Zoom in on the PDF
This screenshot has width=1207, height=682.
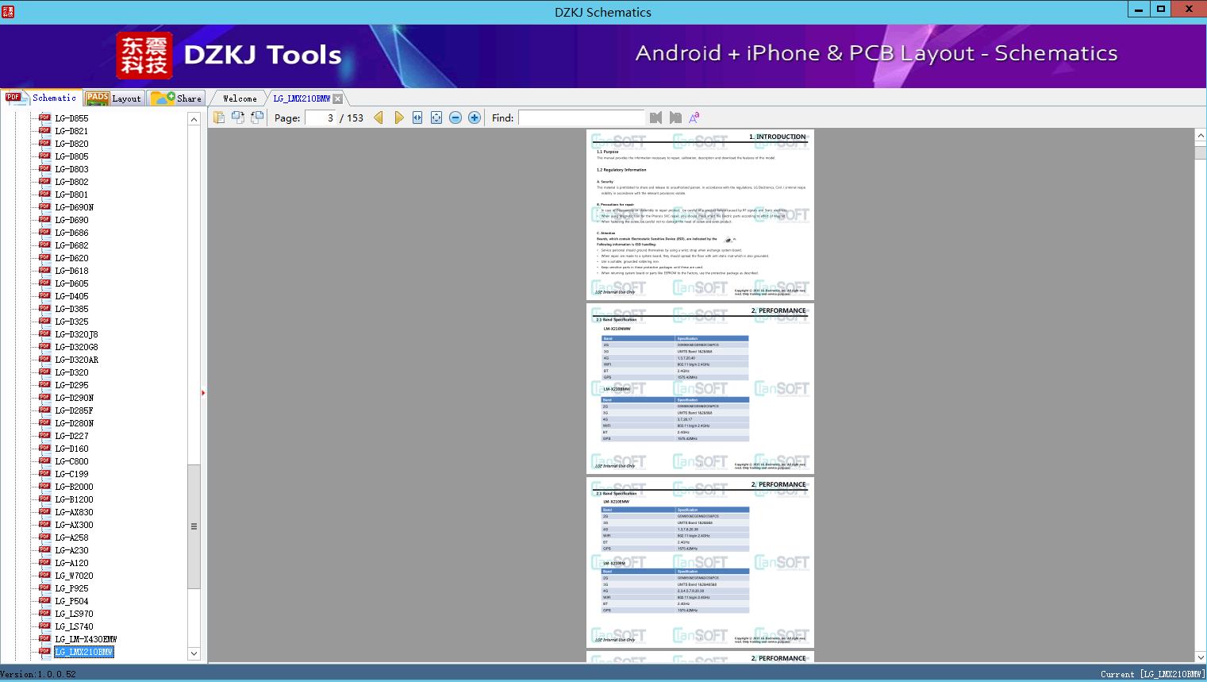(x=475, y=118)
